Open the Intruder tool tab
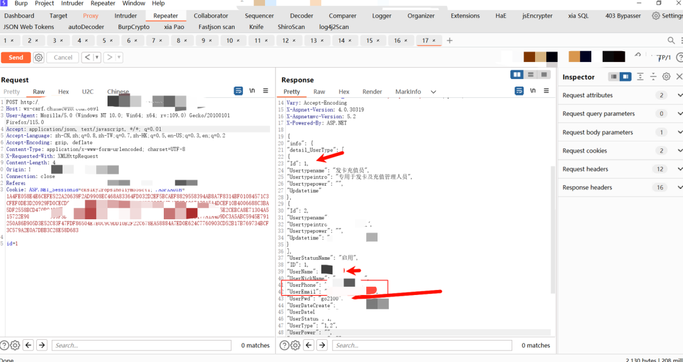The height and width of the screenshot is (362, 683). click(125, 16)
